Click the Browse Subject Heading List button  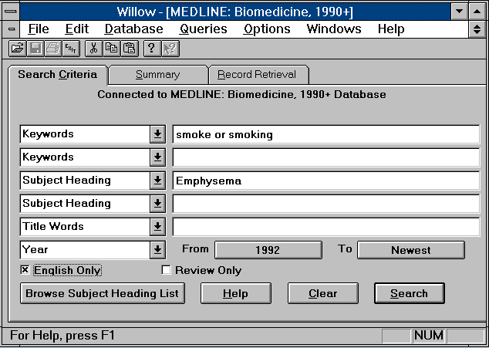[103, 293]
